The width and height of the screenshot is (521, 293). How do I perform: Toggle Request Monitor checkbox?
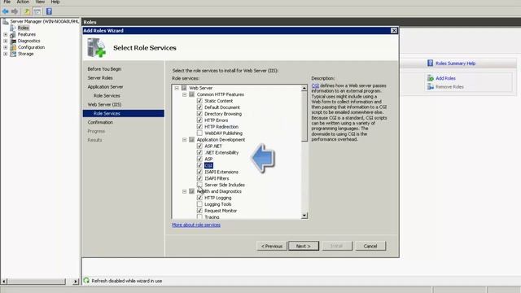pos(199,211)
